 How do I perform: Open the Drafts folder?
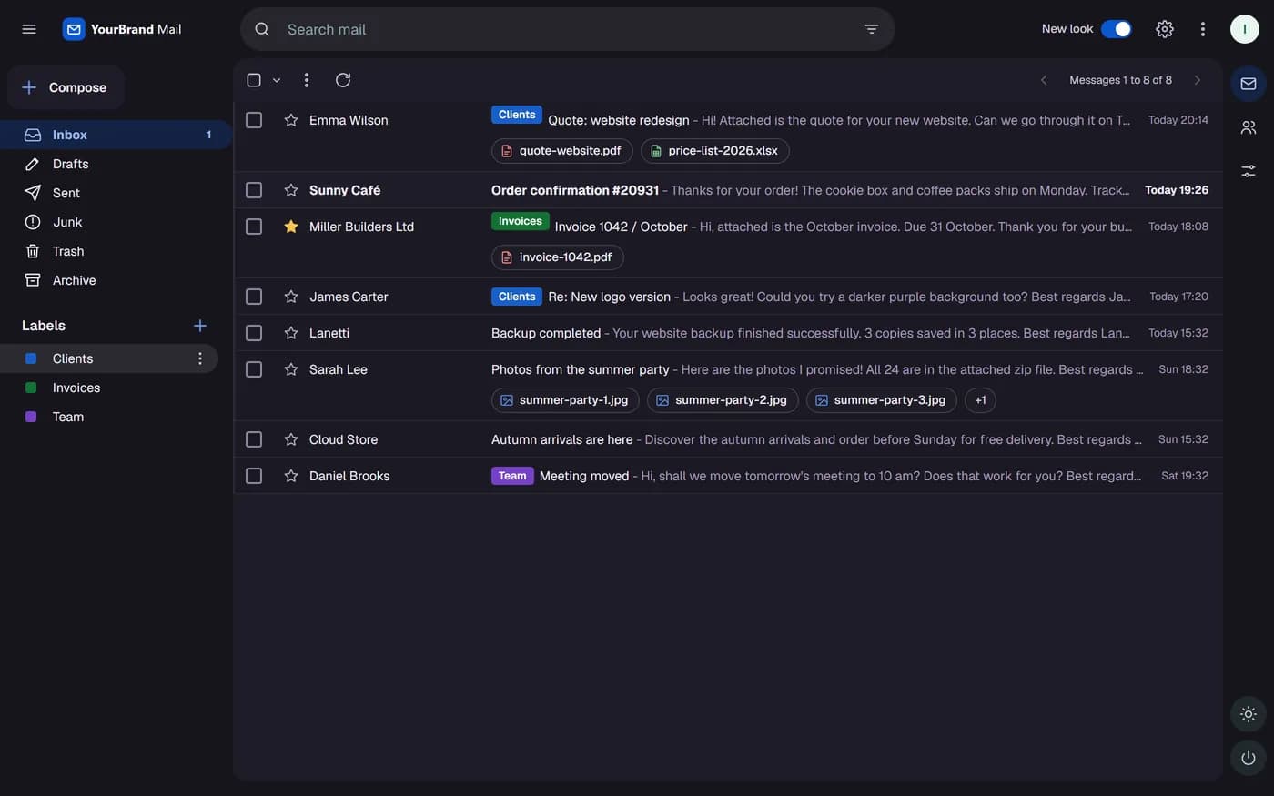116,164
